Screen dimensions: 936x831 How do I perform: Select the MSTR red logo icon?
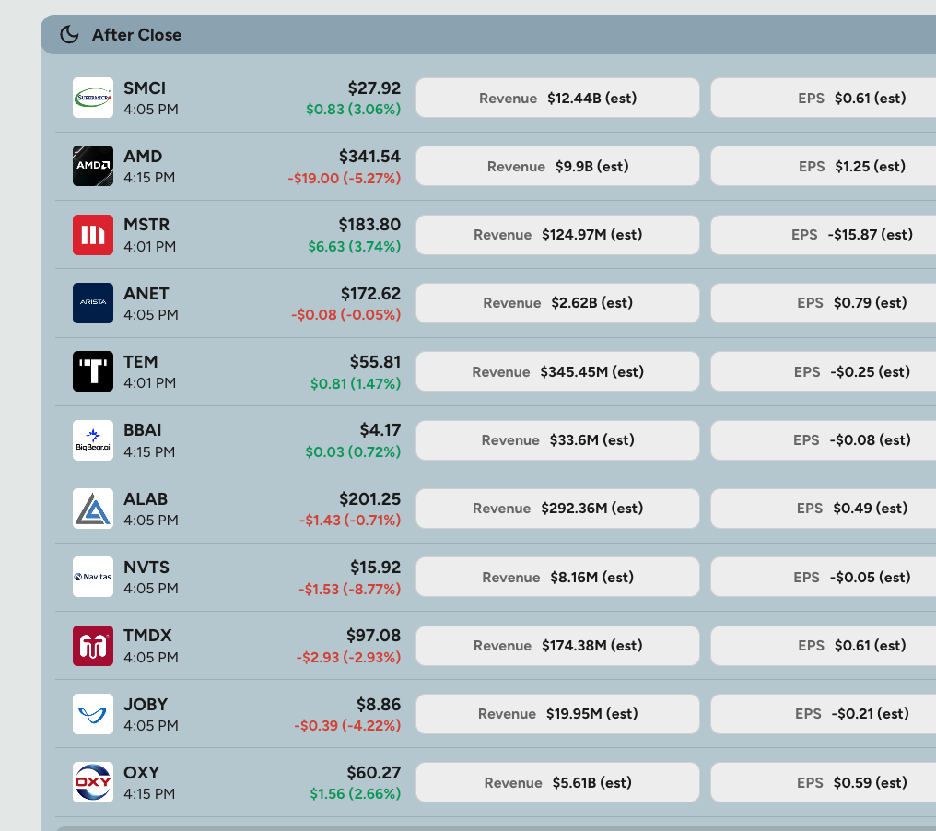93,235
